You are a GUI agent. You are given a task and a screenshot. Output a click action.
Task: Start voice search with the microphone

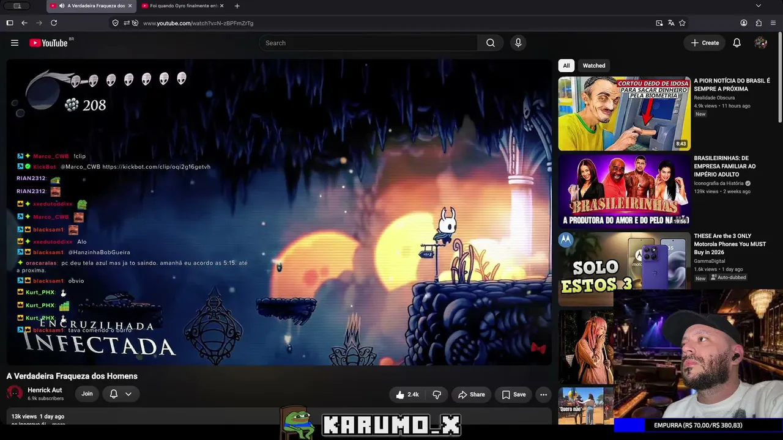point(518,43)
